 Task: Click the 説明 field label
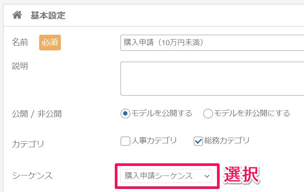tap(20, 66)
